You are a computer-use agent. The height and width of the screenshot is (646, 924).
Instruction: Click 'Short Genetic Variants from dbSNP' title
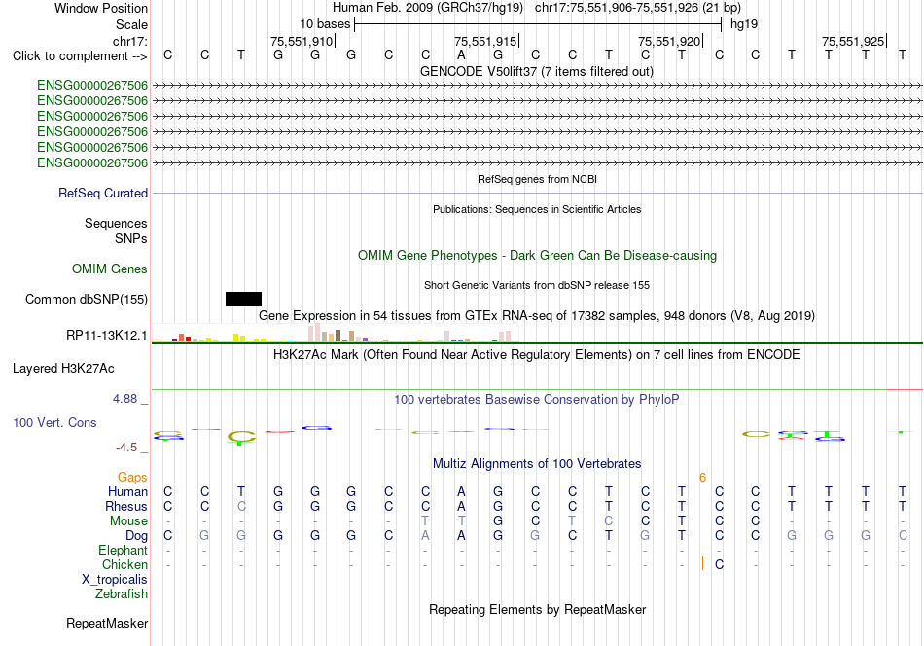point(537,285)
